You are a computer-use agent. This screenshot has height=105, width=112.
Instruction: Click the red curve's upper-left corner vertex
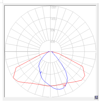pyautogui.click(x=16, y=67)
